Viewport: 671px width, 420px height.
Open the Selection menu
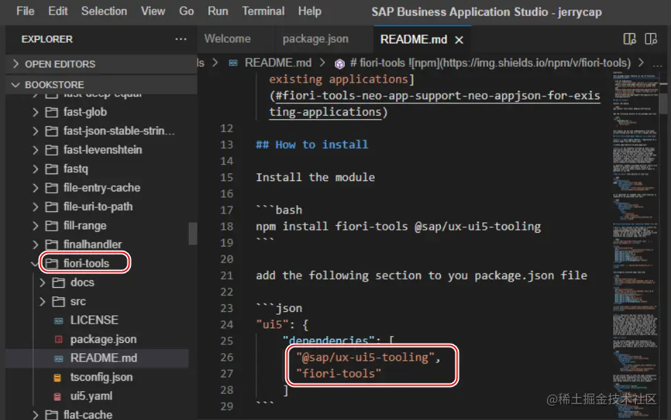coord(104,11)
